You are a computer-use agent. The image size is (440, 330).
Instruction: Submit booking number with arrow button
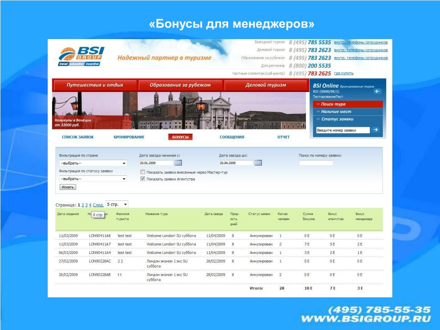pyautogui.click(x=376, y=130)
